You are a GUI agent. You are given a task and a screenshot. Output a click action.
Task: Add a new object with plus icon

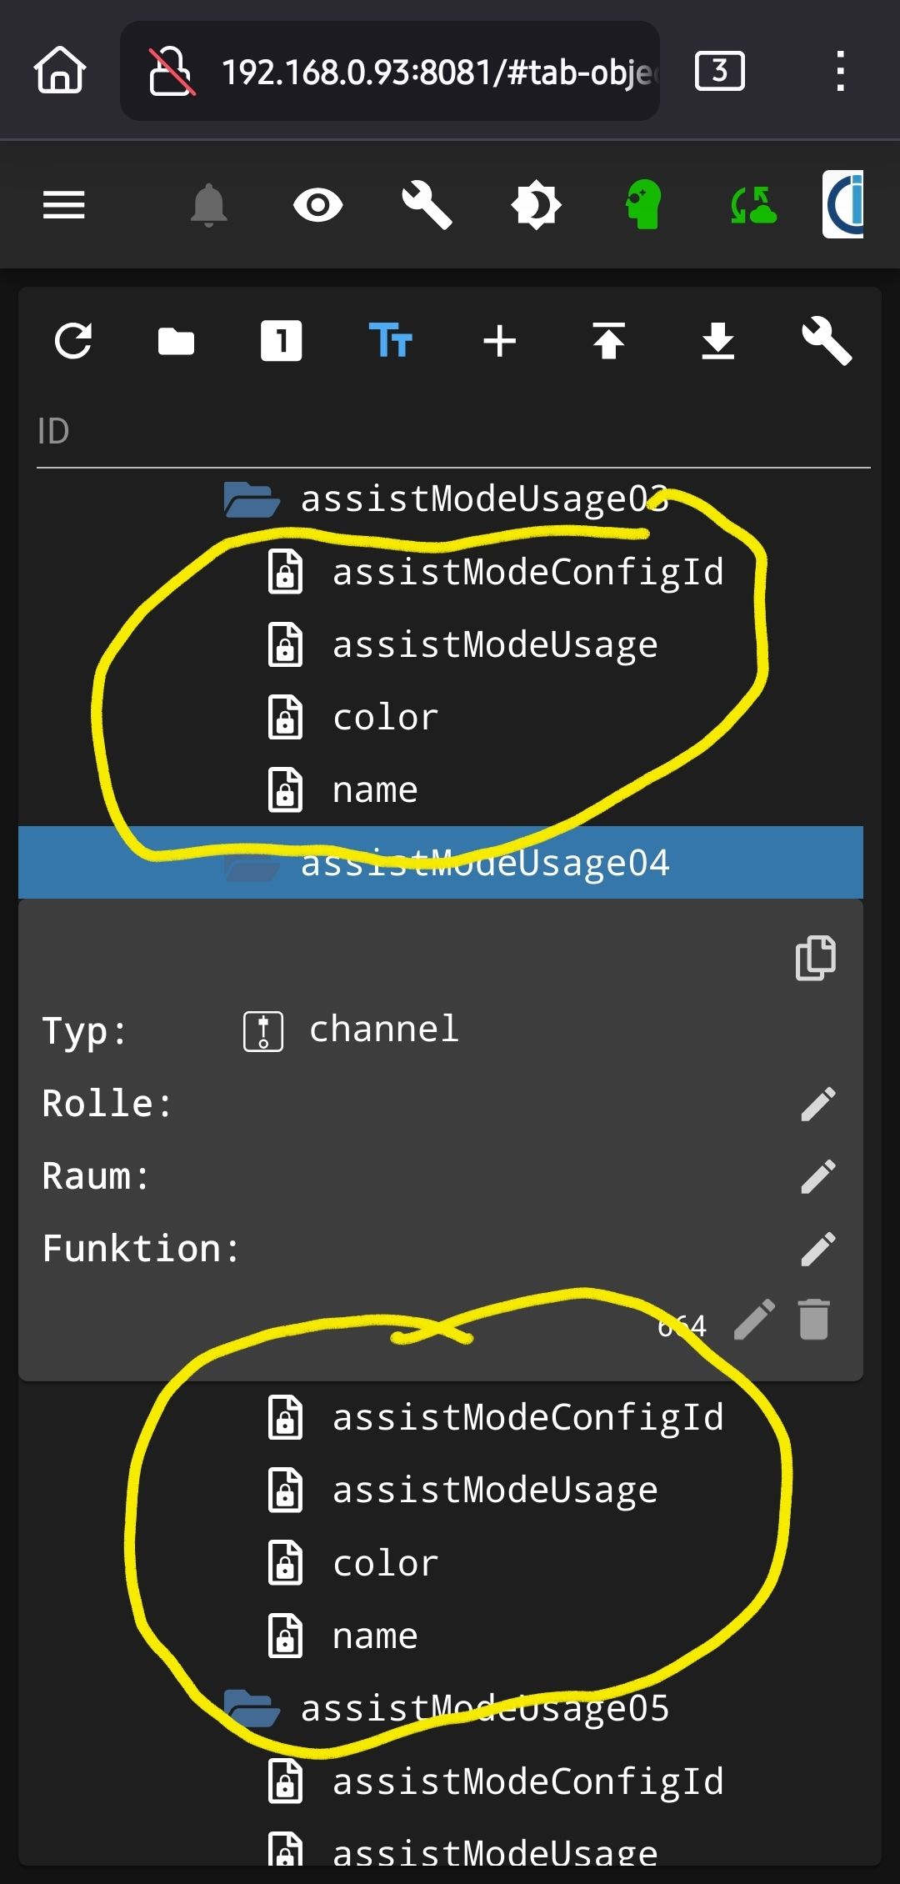[x=500, y=341]
